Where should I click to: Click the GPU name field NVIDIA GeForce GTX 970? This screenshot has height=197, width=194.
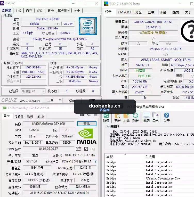[48, 124]
